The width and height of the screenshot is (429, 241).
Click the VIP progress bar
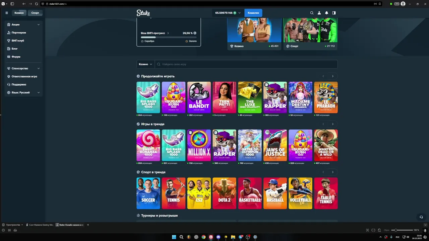point(169,37)
